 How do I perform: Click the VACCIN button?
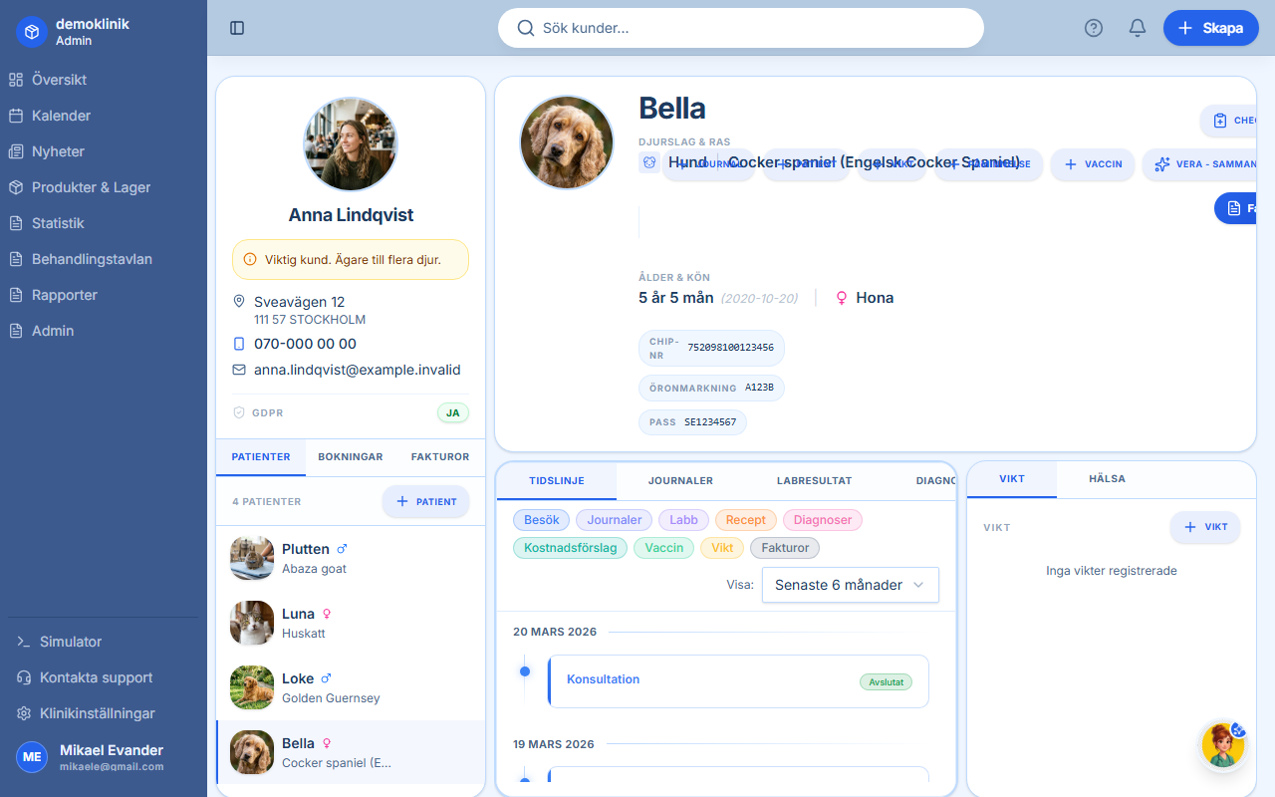[x=1092, y=164]
